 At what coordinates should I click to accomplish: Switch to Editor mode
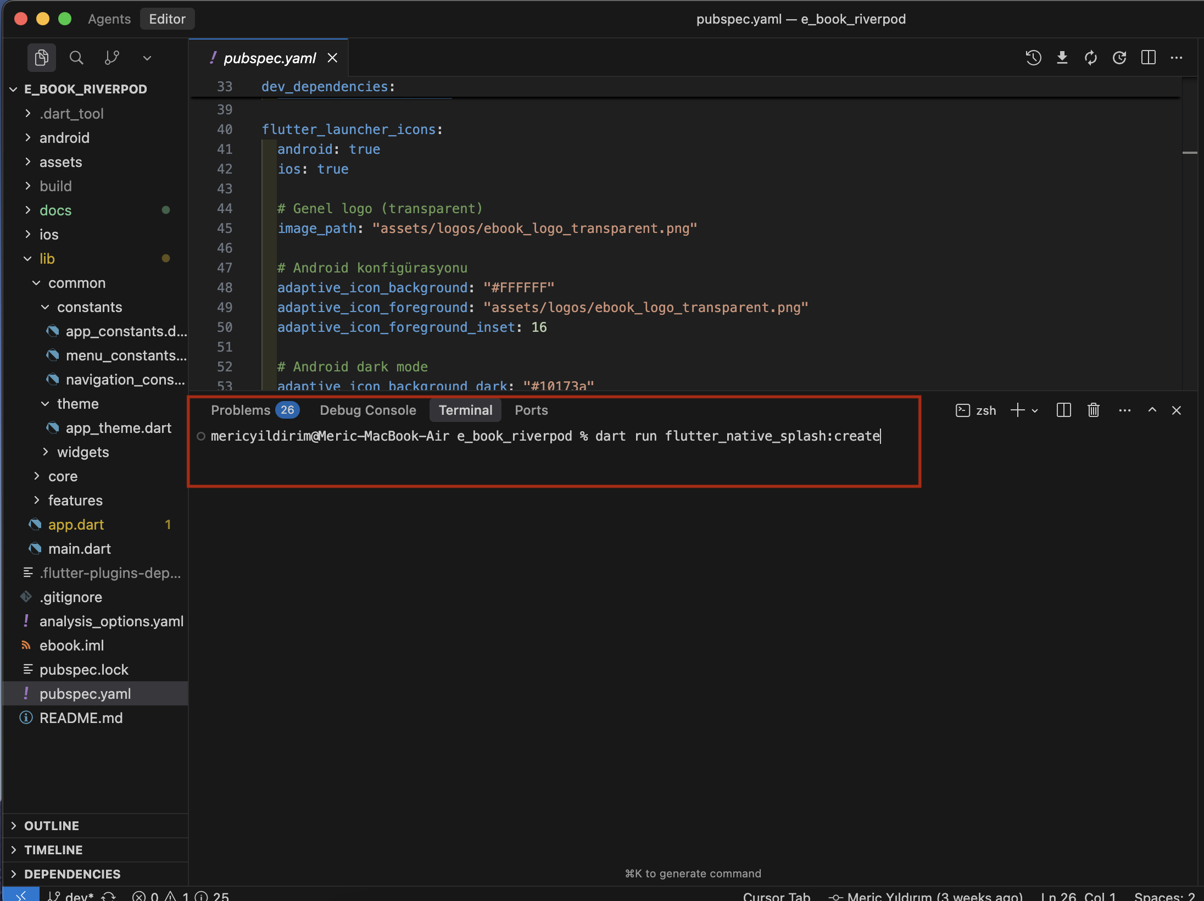tap(167, 19)
